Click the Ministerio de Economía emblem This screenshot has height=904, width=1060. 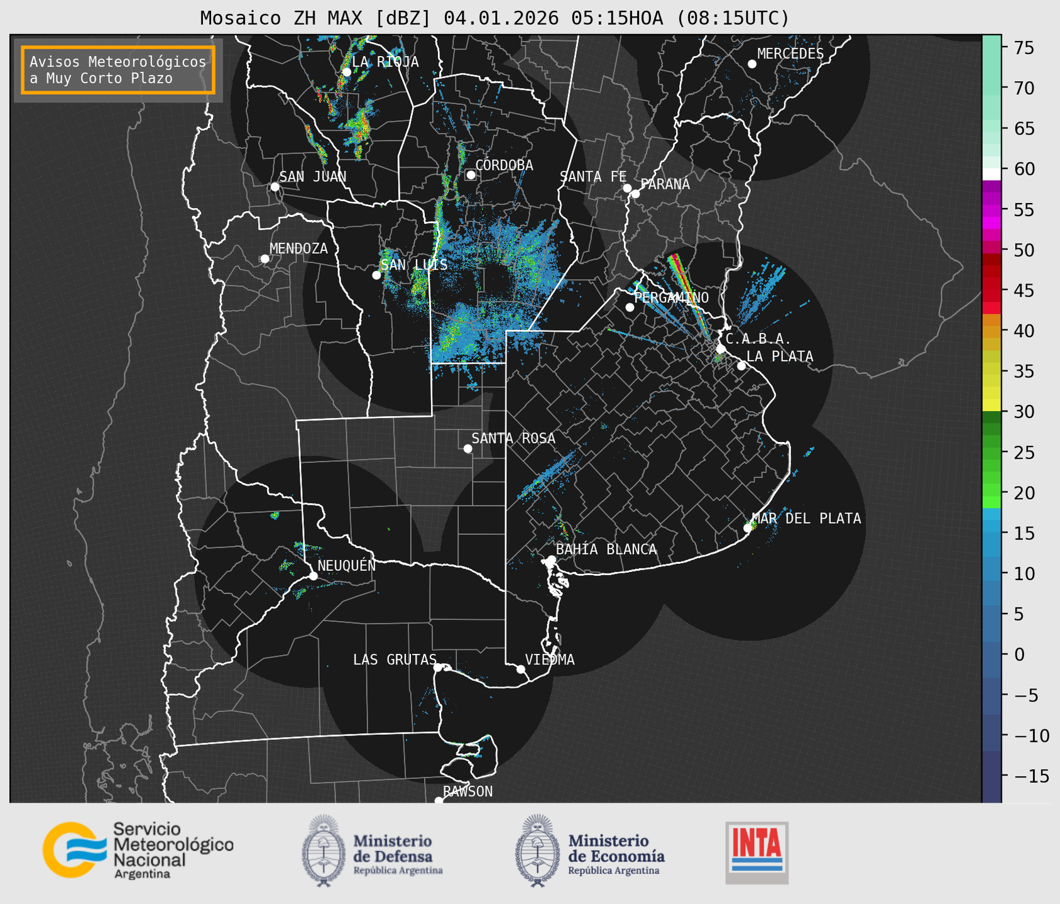537,851
